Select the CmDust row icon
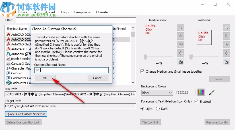 (9, 73)
